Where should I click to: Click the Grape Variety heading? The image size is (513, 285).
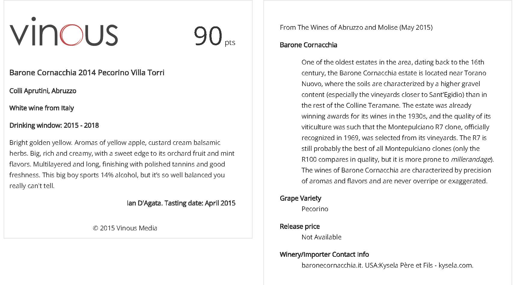pos(300,198)
